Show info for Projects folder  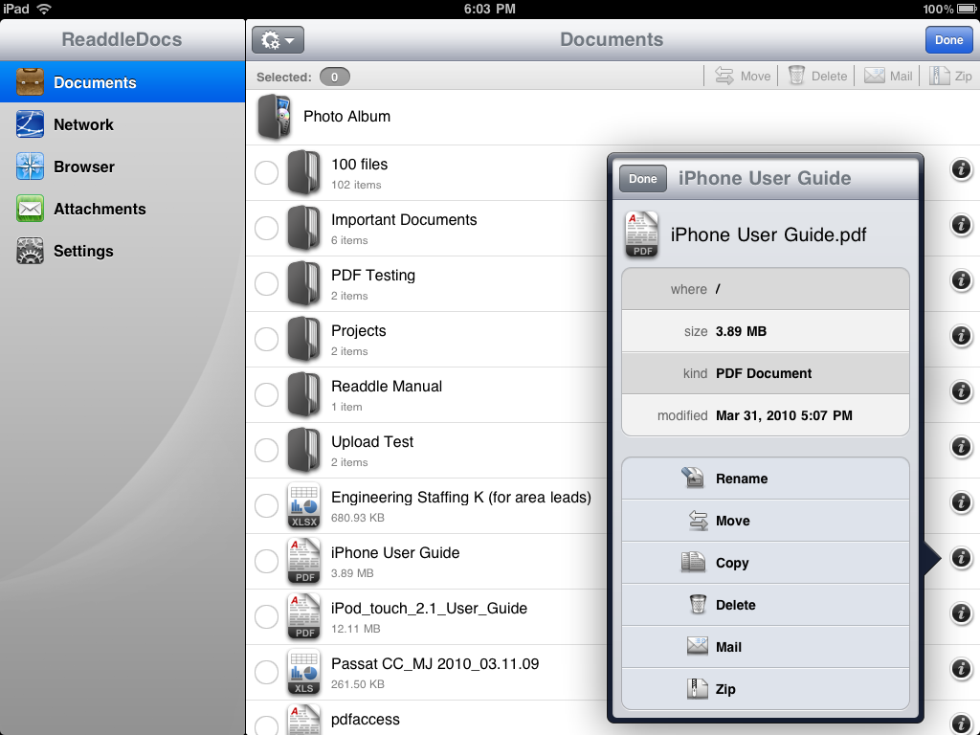click(961, 336)
